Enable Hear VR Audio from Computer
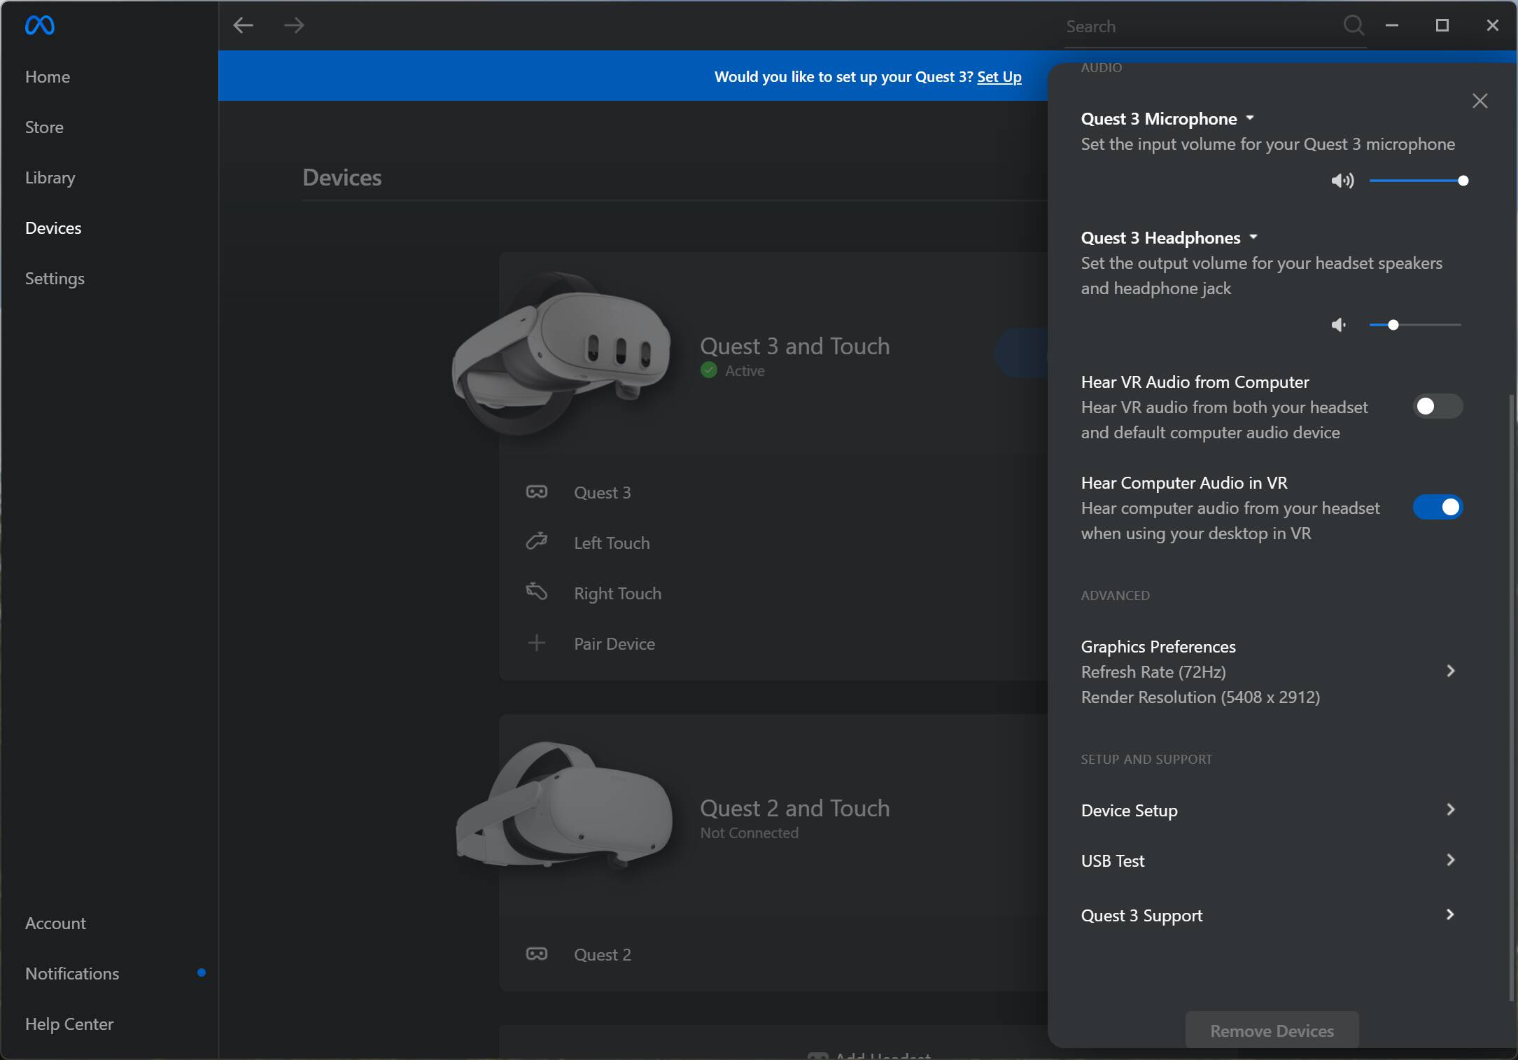The height and width of the screenshot is (1060, 1518). (1438, 406)
